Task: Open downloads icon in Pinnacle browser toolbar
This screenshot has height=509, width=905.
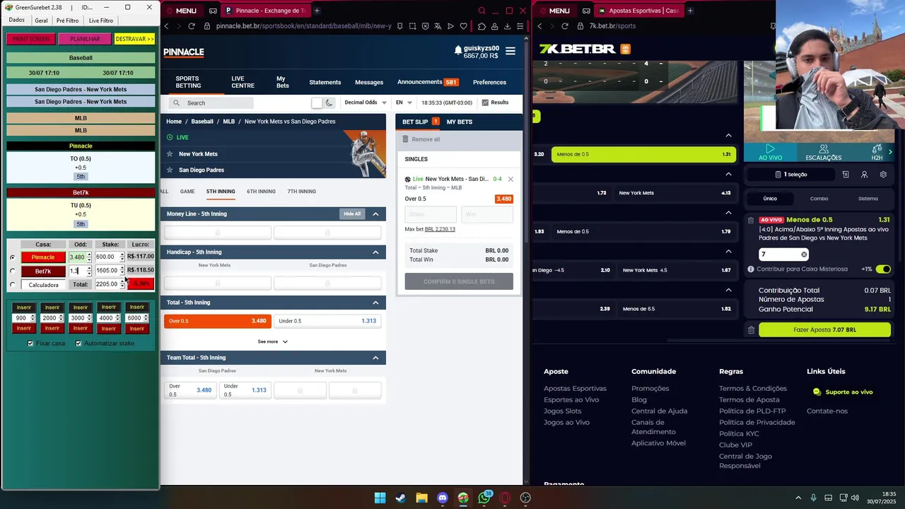Action: [x=507, y=26]
